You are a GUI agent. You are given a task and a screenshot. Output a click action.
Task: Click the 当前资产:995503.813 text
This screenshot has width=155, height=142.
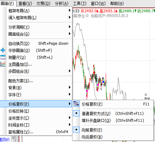[x=109, y=16]
